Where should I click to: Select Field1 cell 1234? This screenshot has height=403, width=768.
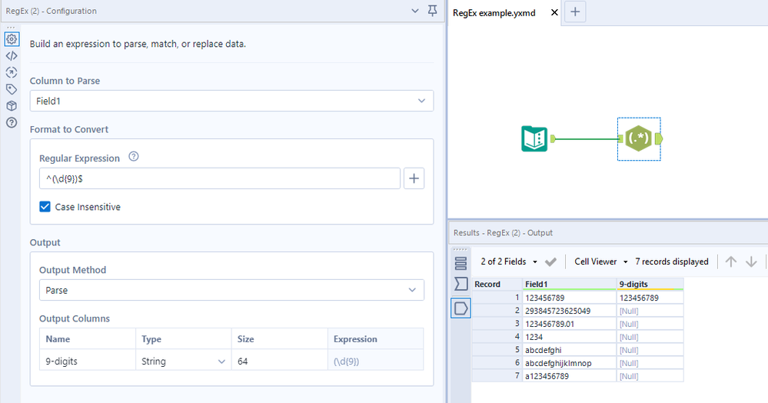pos(570,338)
